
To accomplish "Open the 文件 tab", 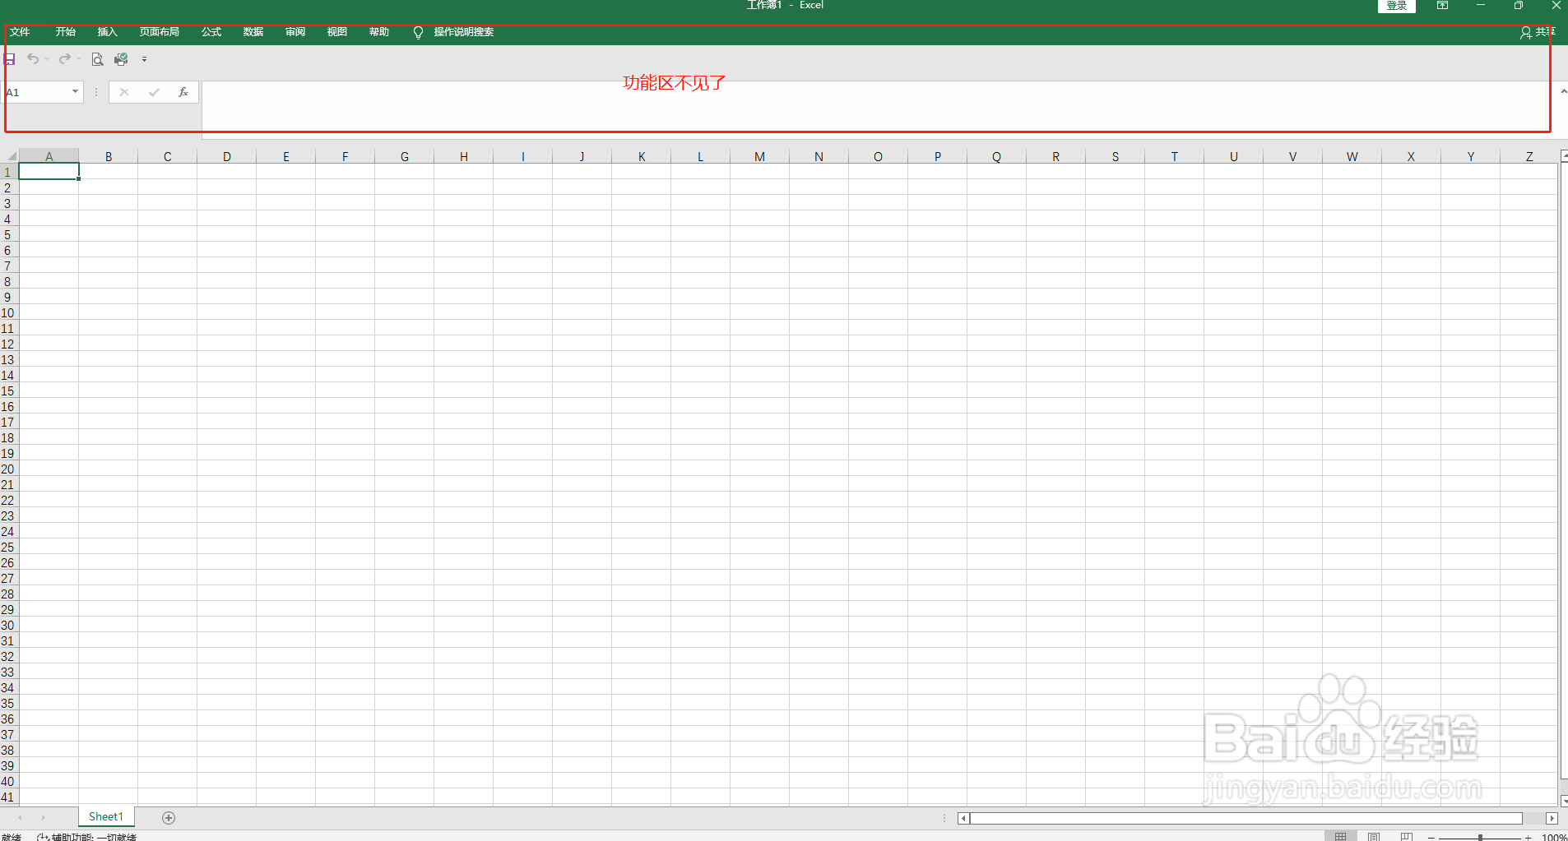I will (20, 32).
